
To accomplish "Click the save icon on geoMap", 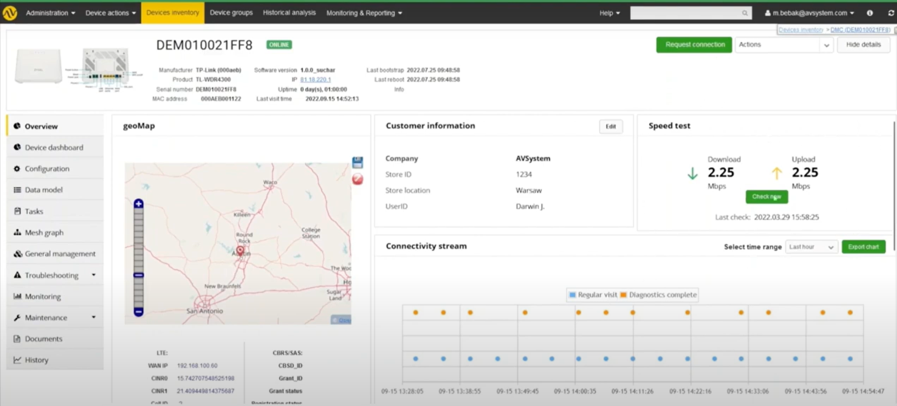I will 358,163.
